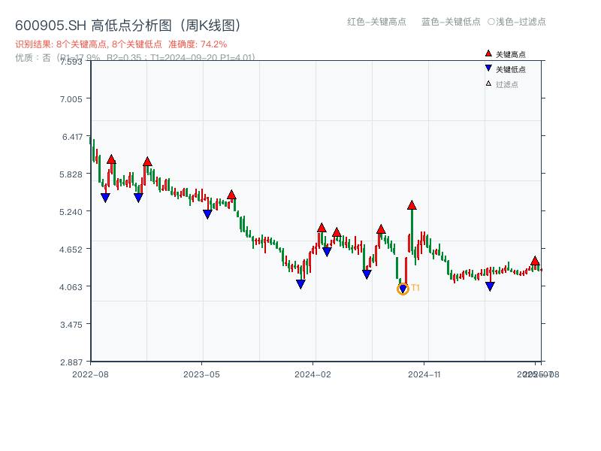Click the red 关键高点 legend triangle

(488, 54)
